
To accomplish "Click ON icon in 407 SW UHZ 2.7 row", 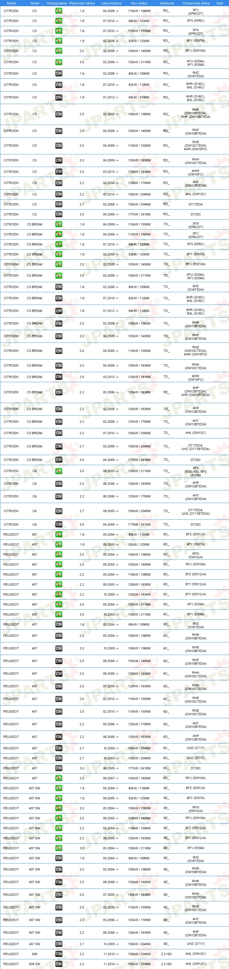I will [59, 944].
